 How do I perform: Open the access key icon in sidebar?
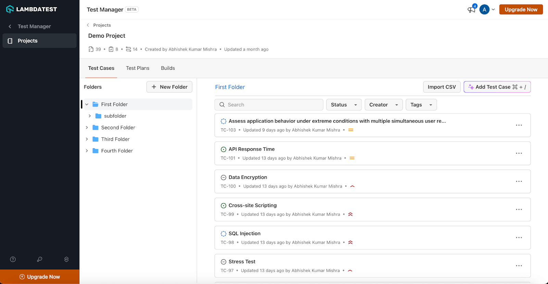click(40, 259)
